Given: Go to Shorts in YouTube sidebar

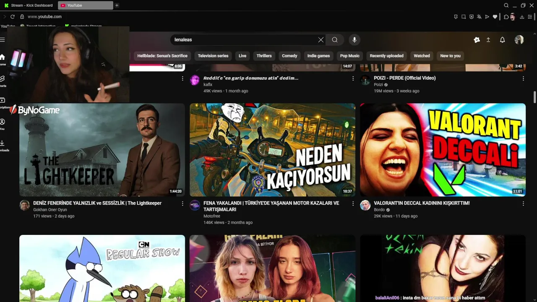Looking at the screenshot, I should [x=3, y=81].
